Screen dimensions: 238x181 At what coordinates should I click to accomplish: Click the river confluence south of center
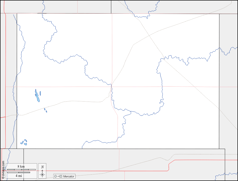(x=130, y=111)
